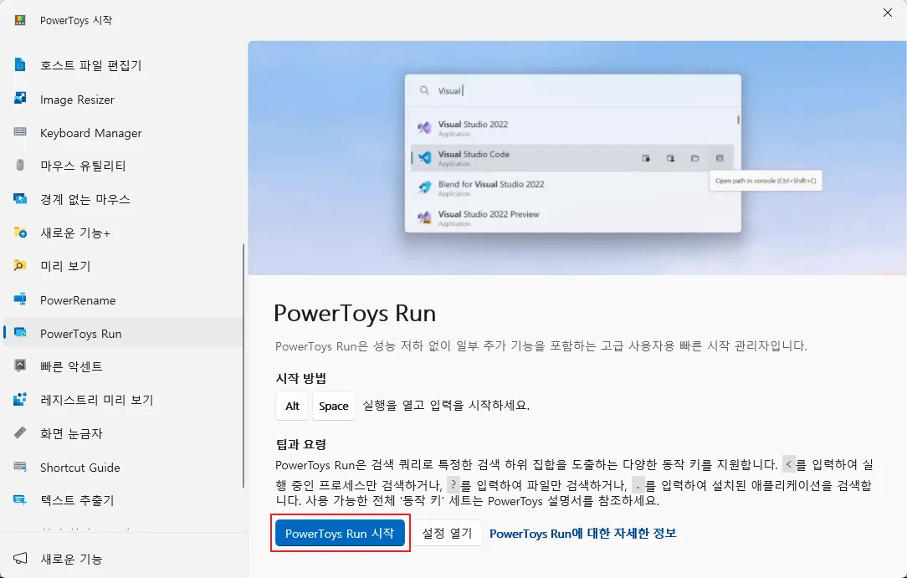
Task: Open 호스트 파일 편집기 page
Action: tap(123, 65)
